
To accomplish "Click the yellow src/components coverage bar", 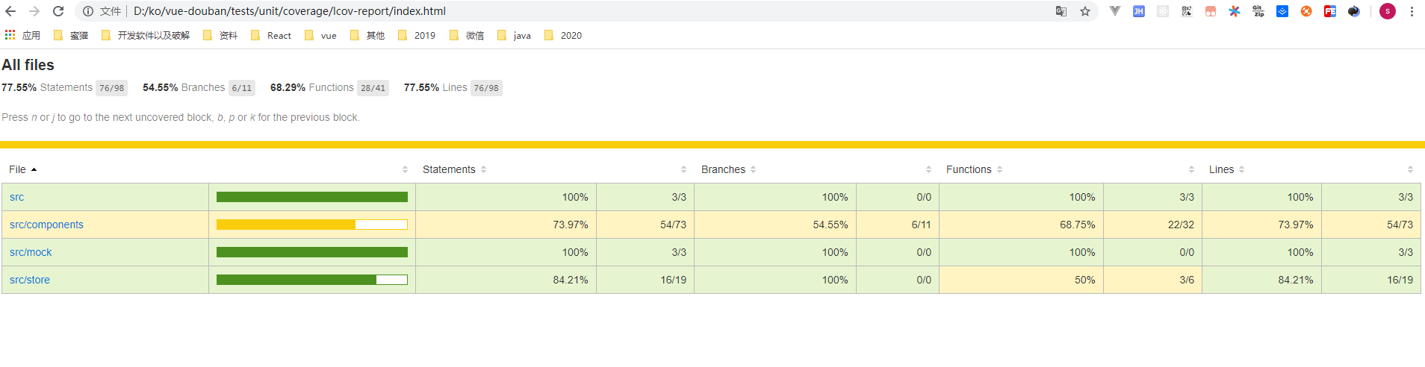I will [x=312, y=225].
